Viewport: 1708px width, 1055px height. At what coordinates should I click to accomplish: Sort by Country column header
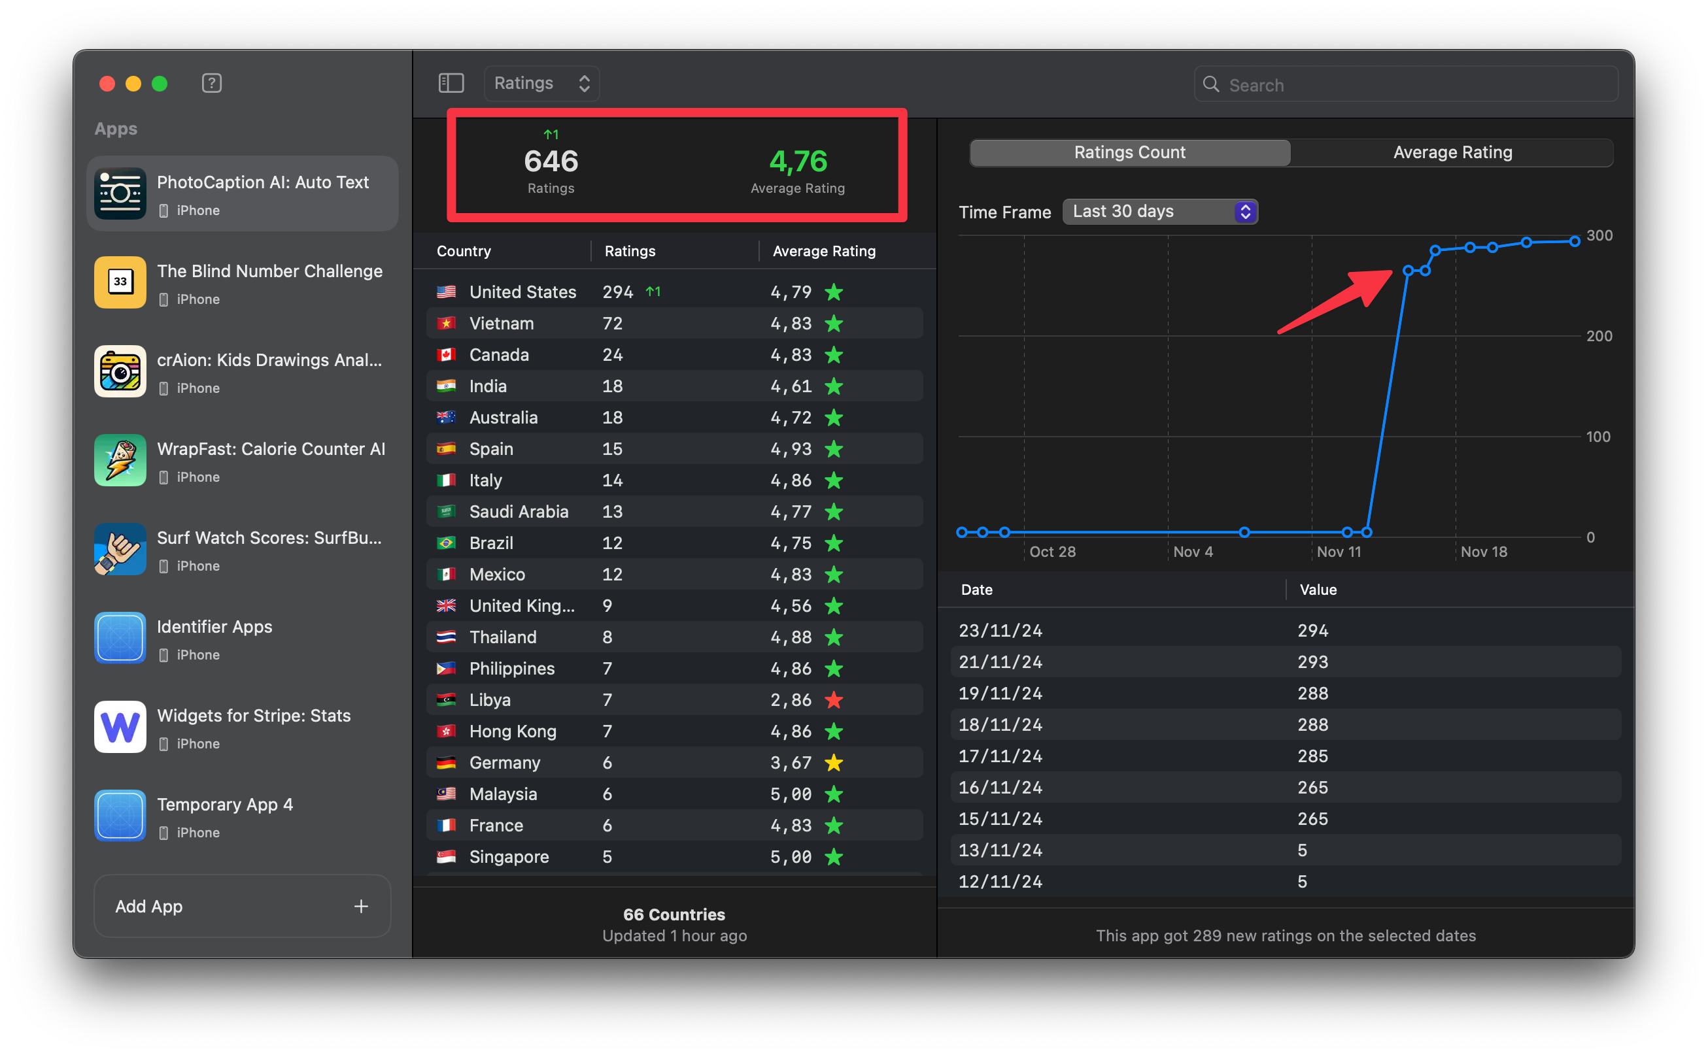click(464, 251)
